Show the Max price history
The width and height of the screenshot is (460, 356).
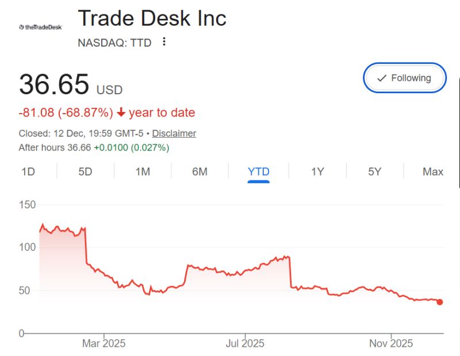pos(433,171)
